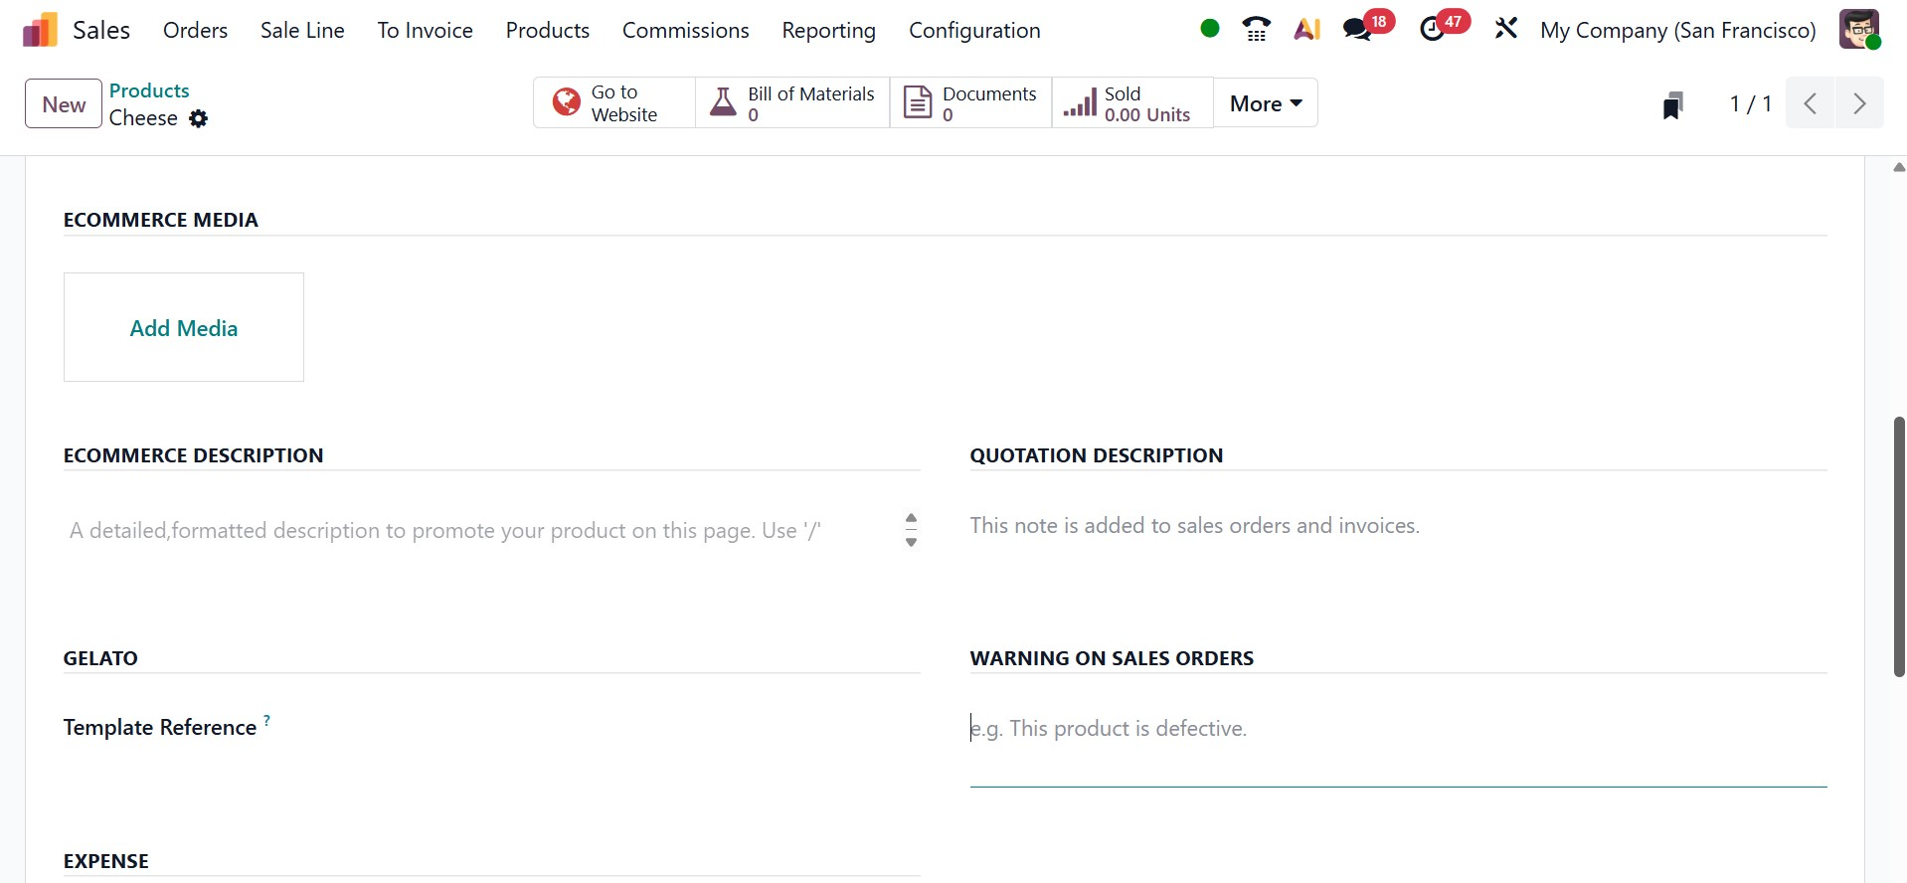Click the New product button
Image resolution: width=1907 pixels, height=883 pixels.
pos(64,104)
